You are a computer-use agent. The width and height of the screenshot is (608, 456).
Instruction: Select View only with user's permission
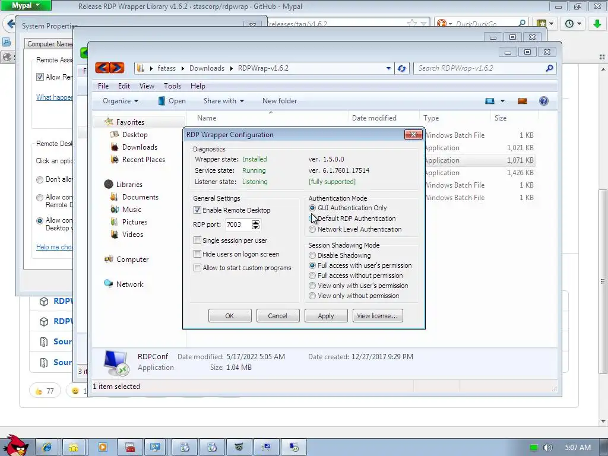coord(312,286)
